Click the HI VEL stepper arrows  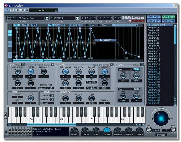pos(112,18)
